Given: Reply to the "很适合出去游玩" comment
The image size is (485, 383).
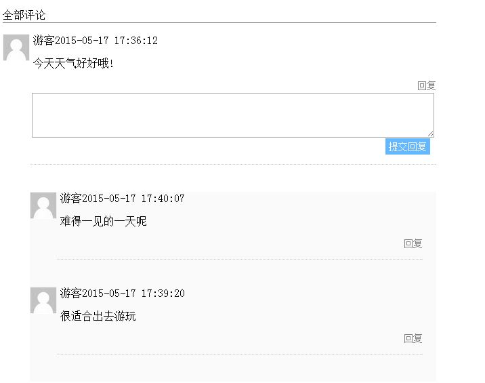Looking at the screenshot, I should (x=413, y=338).
